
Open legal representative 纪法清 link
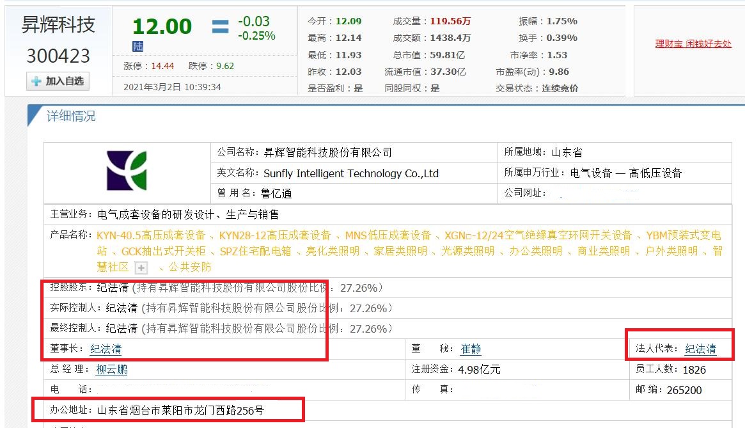(700, 349)
